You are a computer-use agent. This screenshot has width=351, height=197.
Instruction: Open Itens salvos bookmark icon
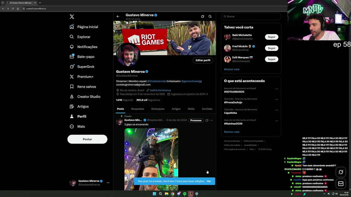click(72, 86)
